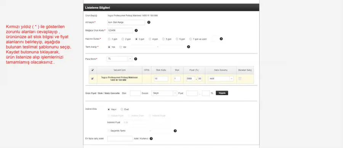Open help icon next to Para Birimi dropdown
343x148 pixels.
click(x=136, y=59)
